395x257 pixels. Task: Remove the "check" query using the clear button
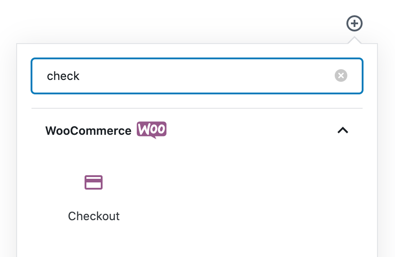[341, 75]
